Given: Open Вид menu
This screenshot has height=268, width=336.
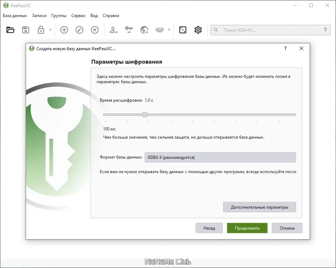Looking at the screenshot, I should (94, 16).
